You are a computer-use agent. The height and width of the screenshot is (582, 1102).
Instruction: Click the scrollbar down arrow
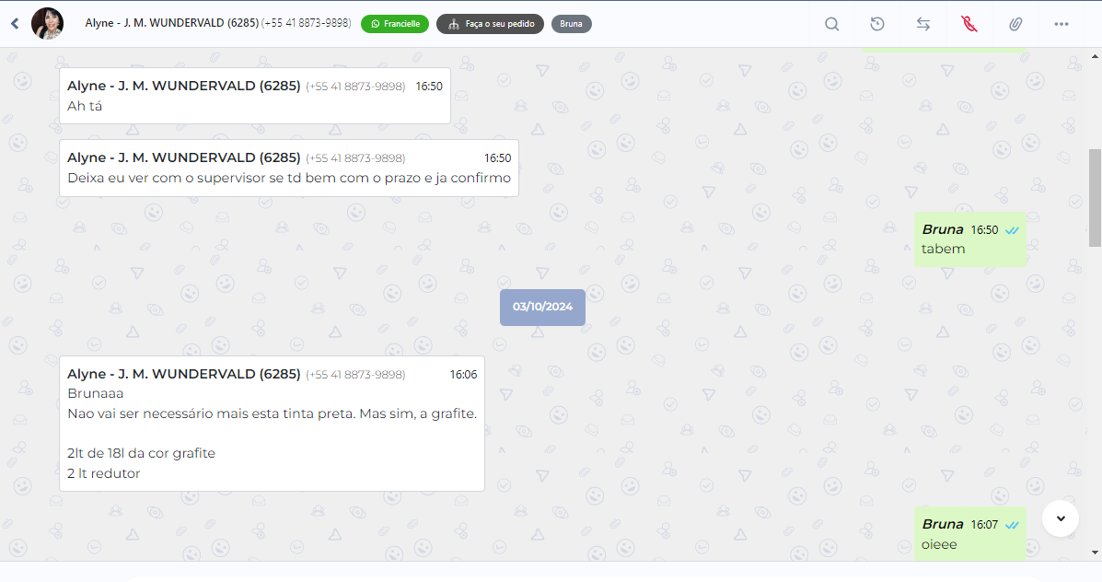pyautogui.click(x=1095, y=553)
